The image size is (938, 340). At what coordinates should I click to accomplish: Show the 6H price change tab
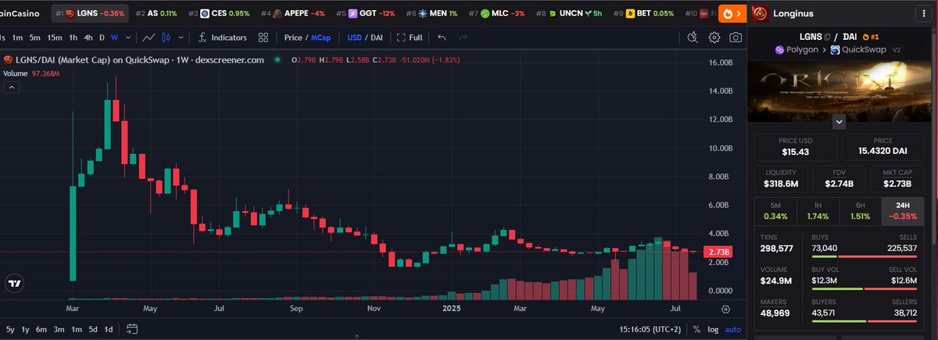click(x=860, y=211)
